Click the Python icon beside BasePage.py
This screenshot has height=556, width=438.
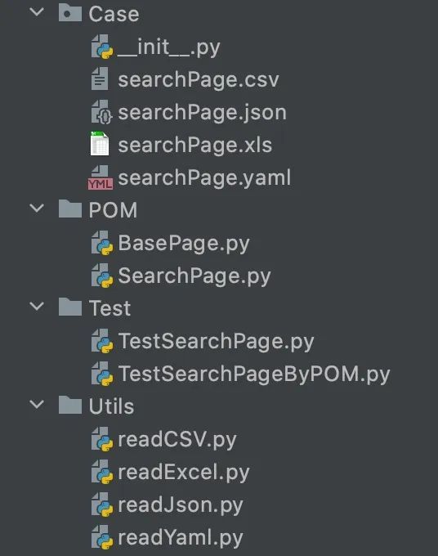(102, 243)
